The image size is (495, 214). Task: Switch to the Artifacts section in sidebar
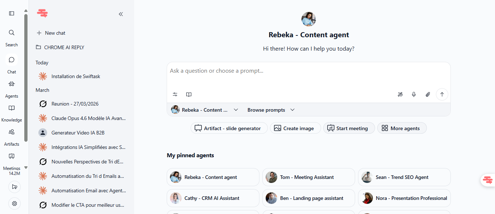click(x=12, y=137)
